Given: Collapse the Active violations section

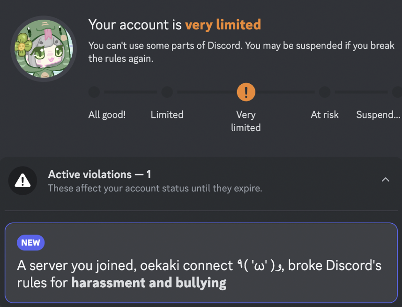Looking at the screenshot, I should coord(385,180).
